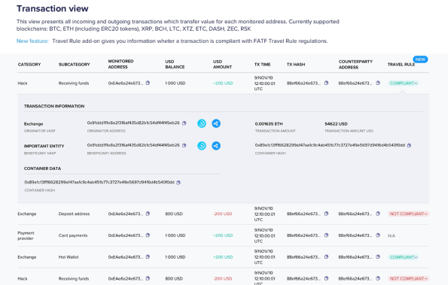Click the SUBCATEGORY column header
448x285 pixels.
pos(75,65)
